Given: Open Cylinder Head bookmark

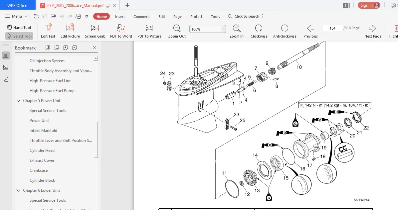Looking at the screenshot, I should [42, 151].
